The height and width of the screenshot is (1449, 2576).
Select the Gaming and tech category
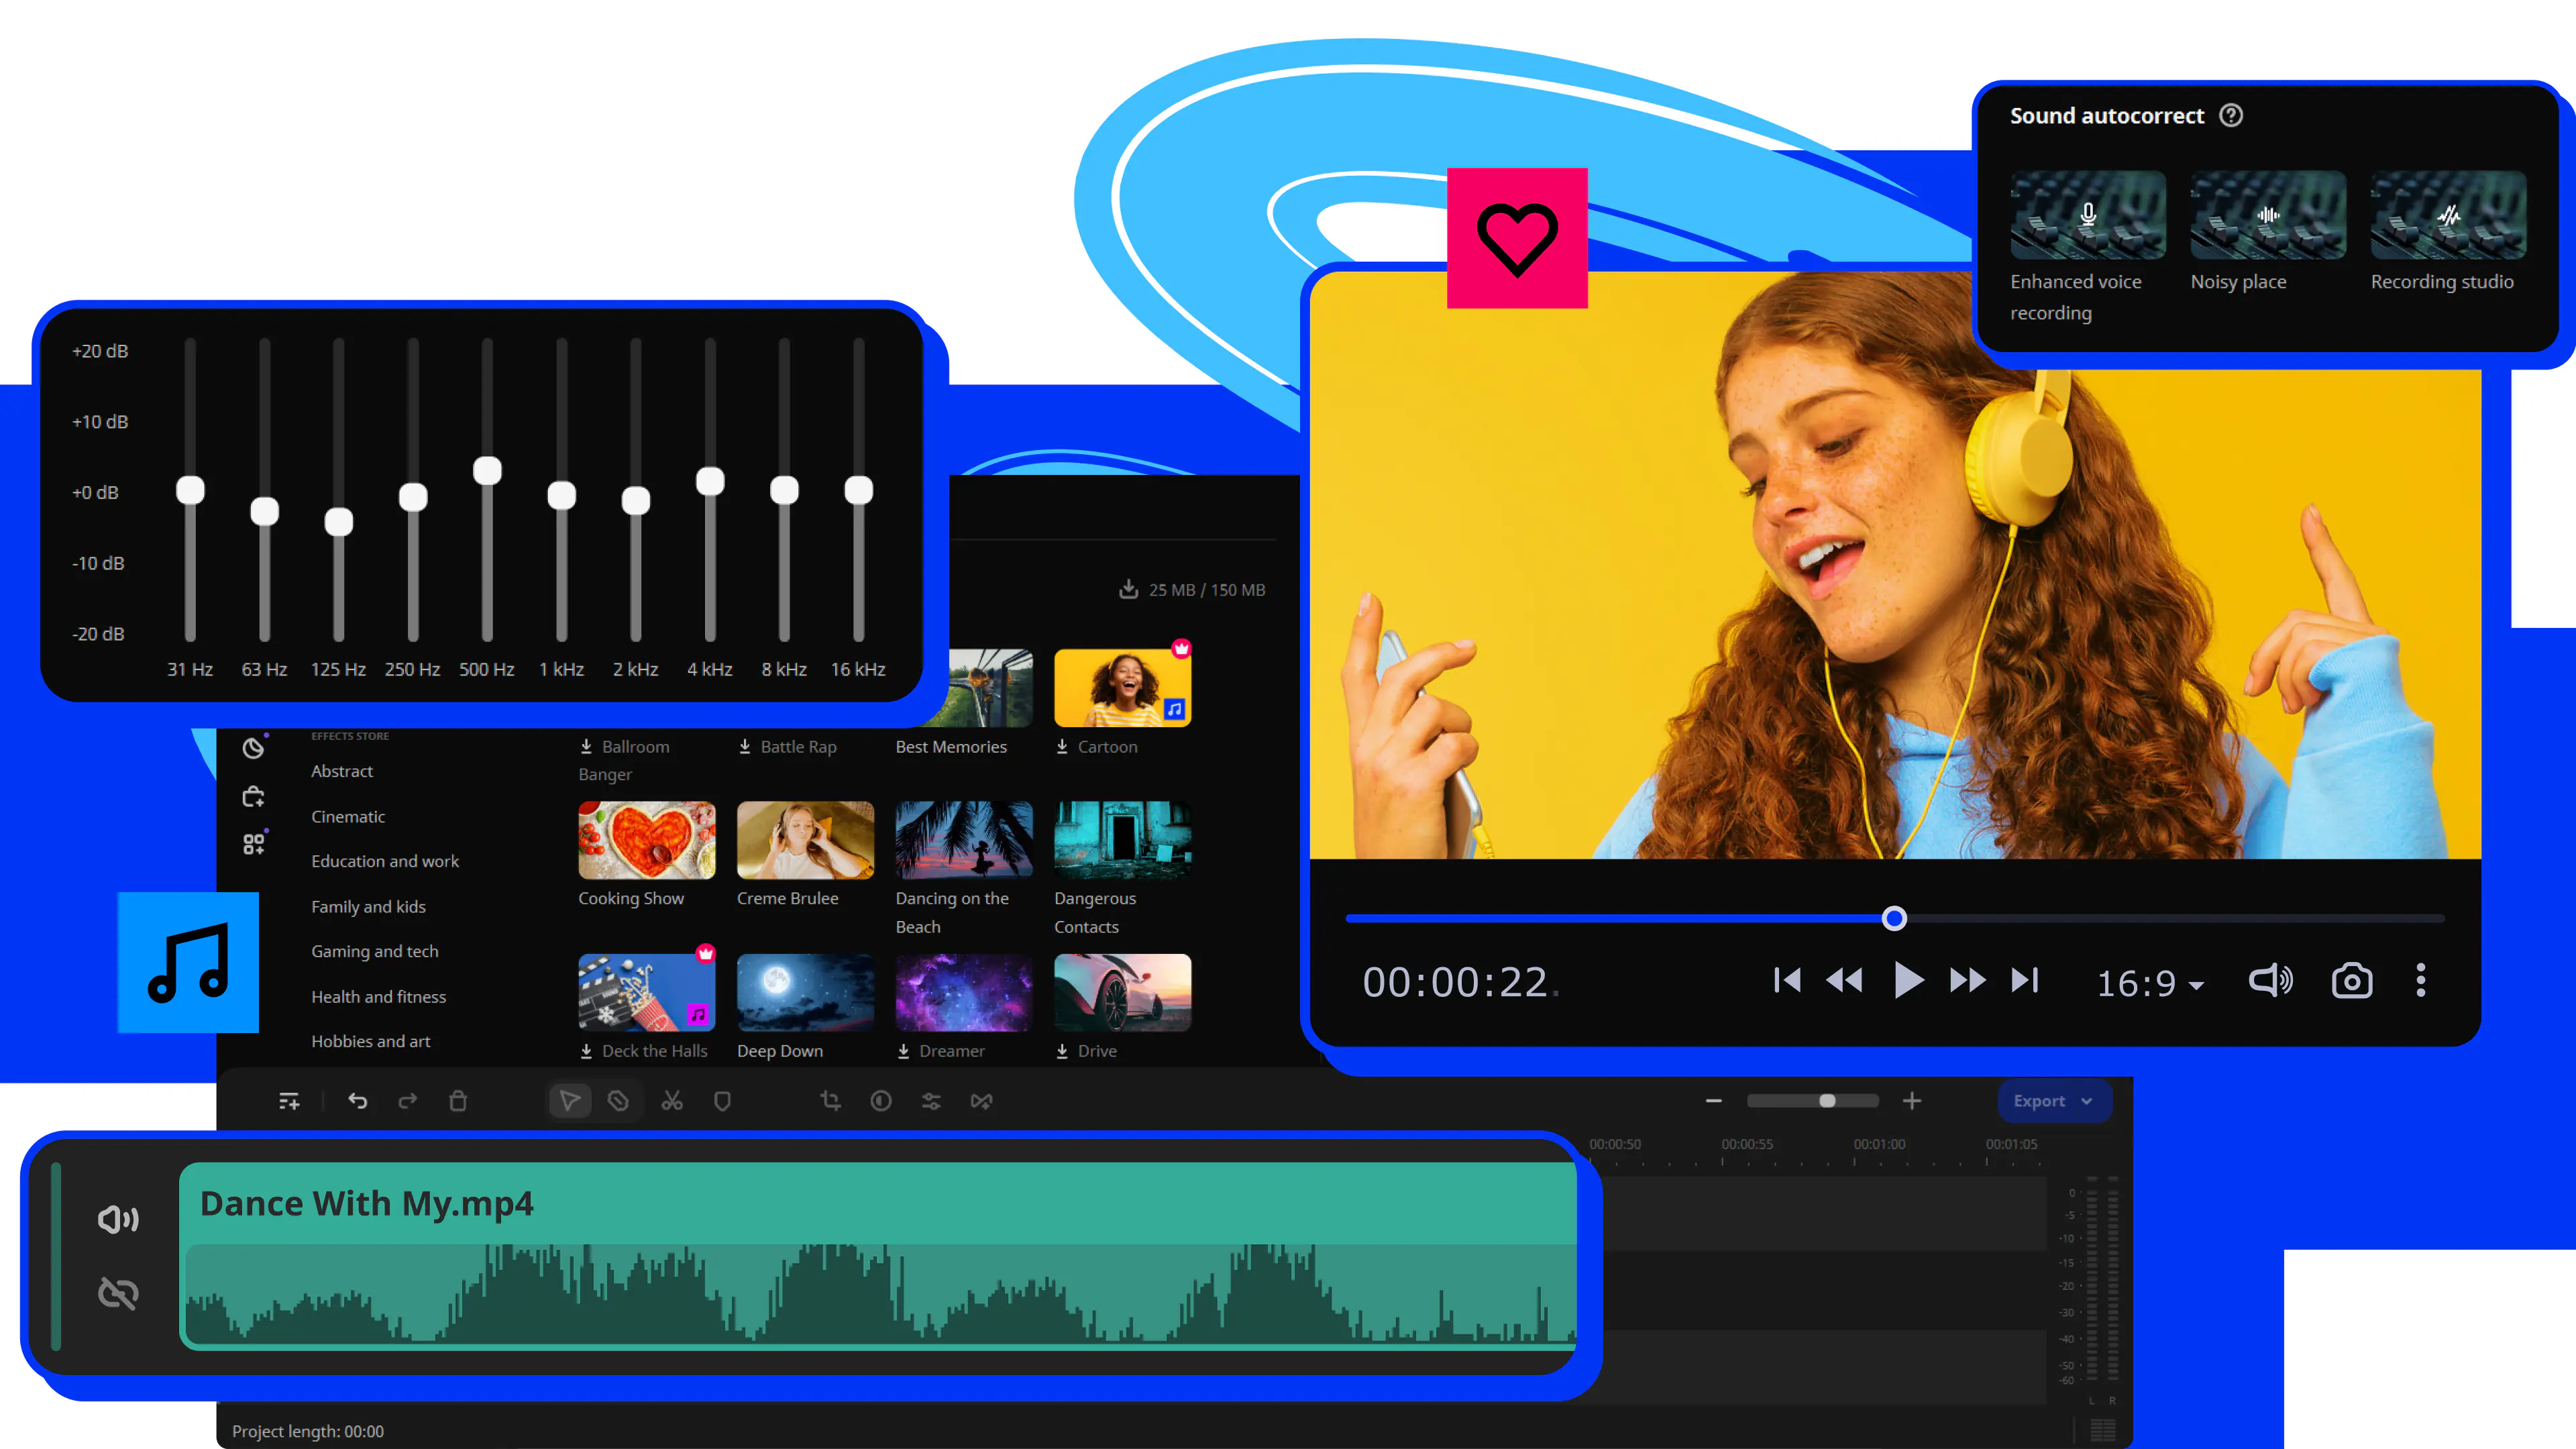coord(374,951)
